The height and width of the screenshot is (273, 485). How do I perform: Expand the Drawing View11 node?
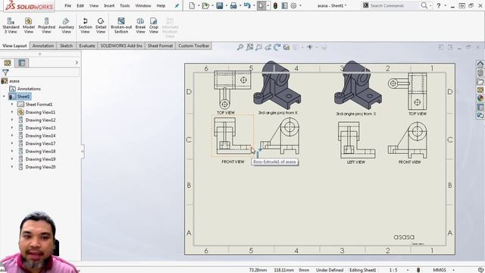coord(12,112)
